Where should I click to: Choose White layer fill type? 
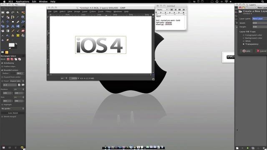(x=244, y=41)
